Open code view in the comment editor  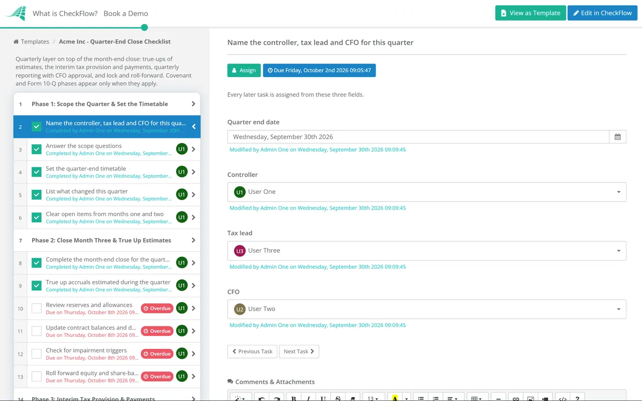[562, 397]
